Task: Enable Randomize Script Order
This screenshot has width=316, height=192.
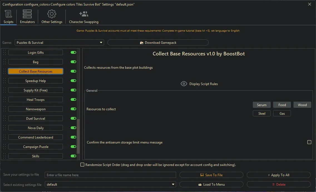Action: tap(82, 165)
